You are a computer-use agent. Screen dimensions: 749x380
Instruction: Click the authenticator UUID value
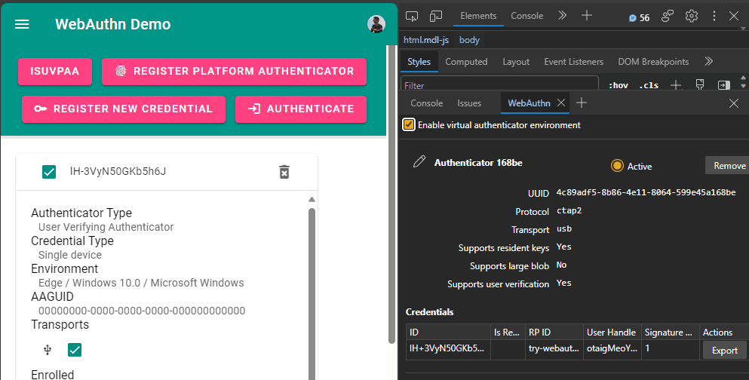pos(646,193)
